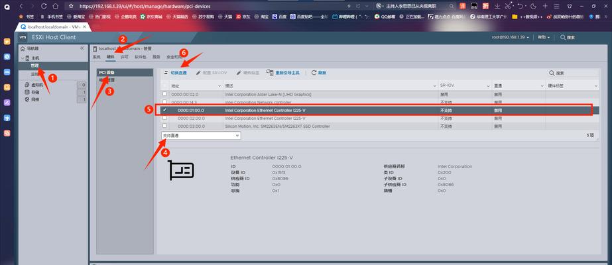The width and height of the screenshot is (612, 265).
Task: Open the yellow sidebar app icon at top
Action: click(x=7, y=42)
